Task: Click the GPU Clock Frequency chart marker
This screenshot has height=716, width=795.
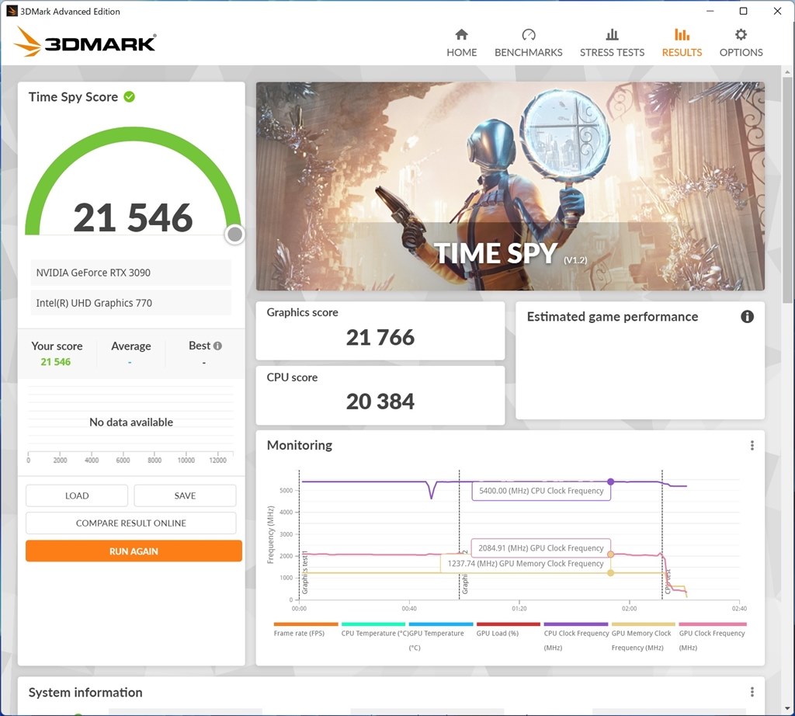Action: coord(610,554)
